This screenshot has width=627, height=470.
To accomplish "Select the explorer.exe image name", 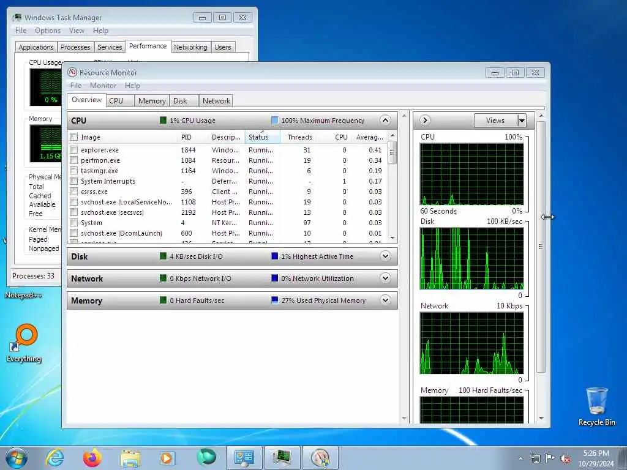I will point(100,150).
